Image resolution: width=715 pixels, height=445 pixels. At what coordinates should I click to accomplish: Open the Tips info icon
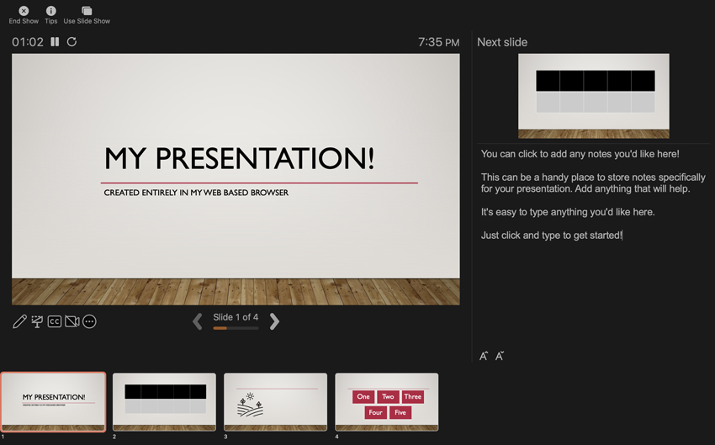51,15
